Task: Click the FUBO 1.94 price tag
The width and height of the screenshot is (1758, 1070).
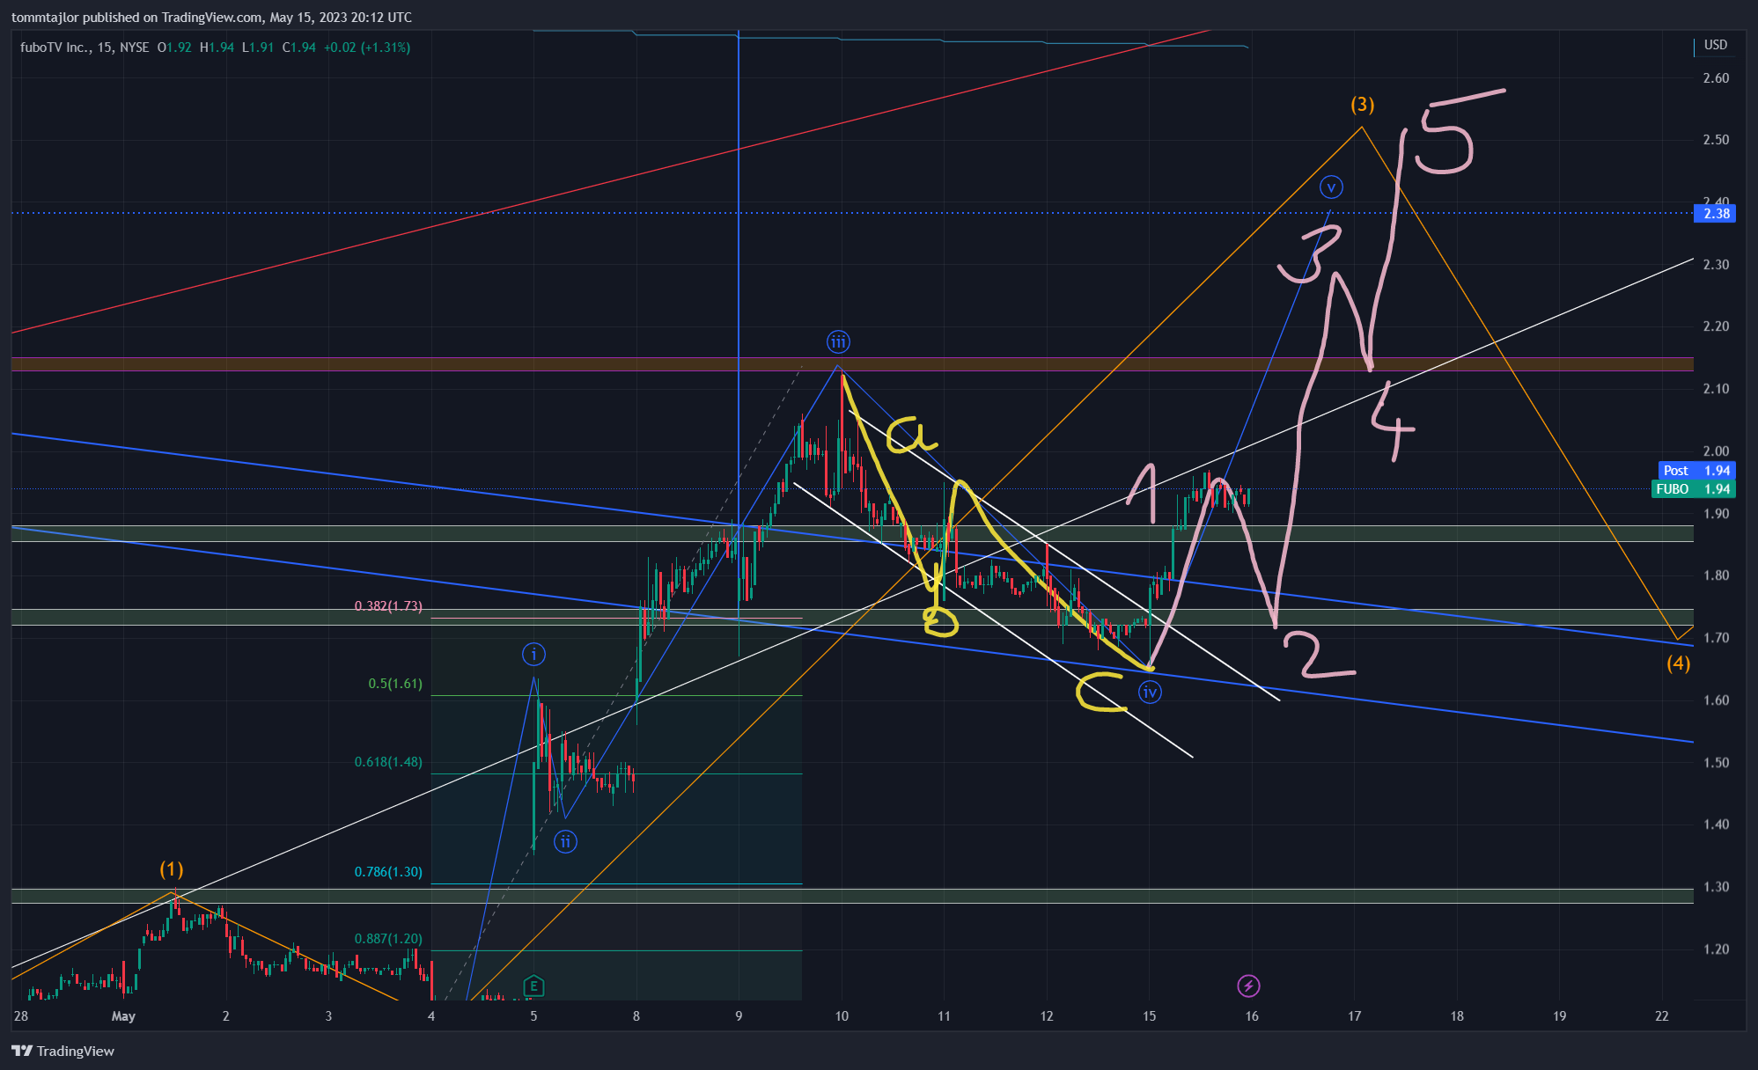Action: click(1693, 489)
